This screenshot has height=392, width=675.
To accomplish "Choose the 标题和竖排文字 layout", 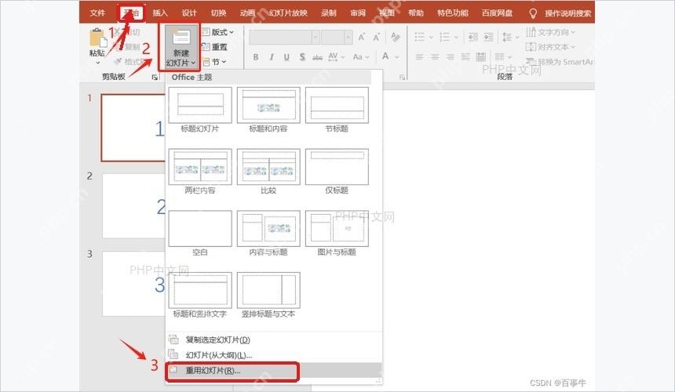I will click(199, 296).
